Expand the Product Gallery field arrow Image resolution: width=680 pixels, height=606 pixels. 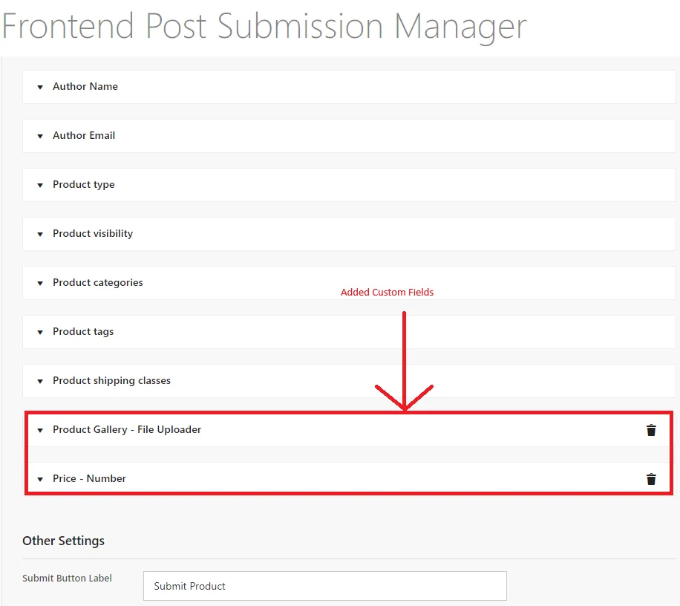[40, 430]
